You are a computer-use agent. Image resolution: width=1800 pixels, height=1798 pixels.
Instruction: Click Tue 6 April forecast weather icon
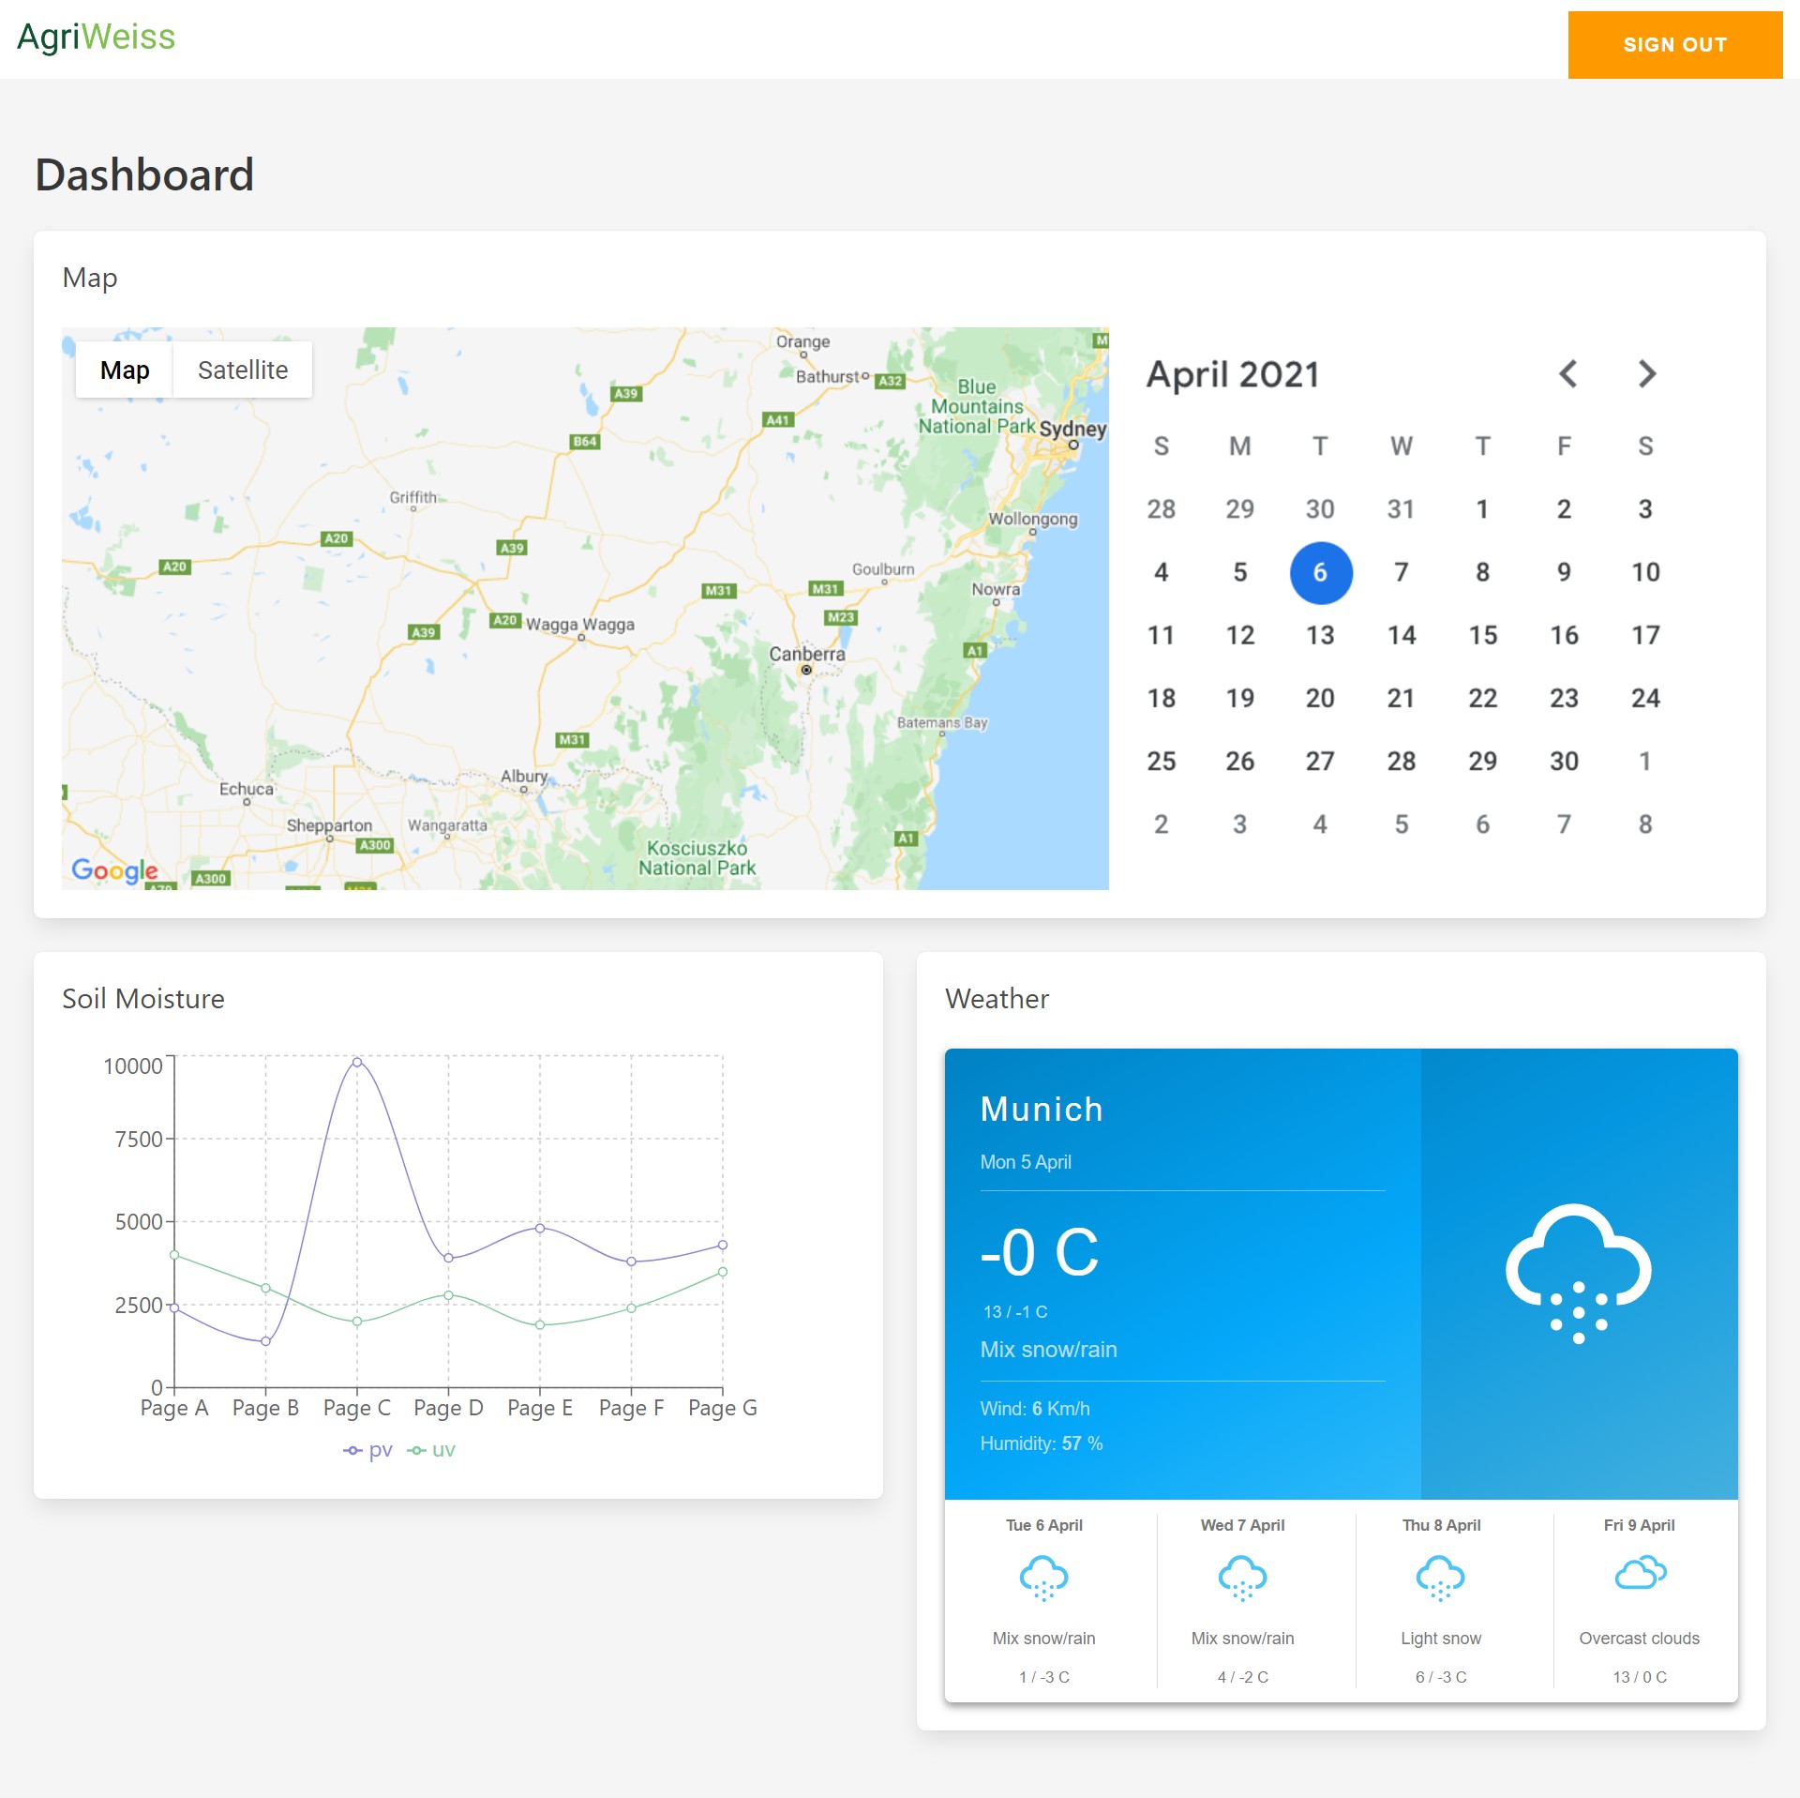click(x=1043, y=1578)
